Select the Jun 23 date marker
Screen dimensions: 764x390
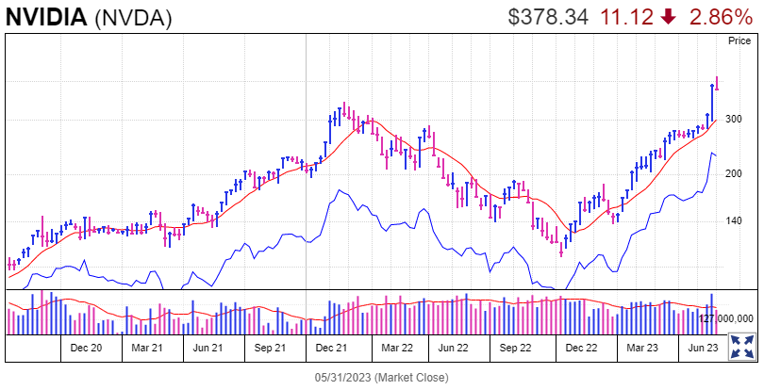pyautogui.click(x=701, y=348)
